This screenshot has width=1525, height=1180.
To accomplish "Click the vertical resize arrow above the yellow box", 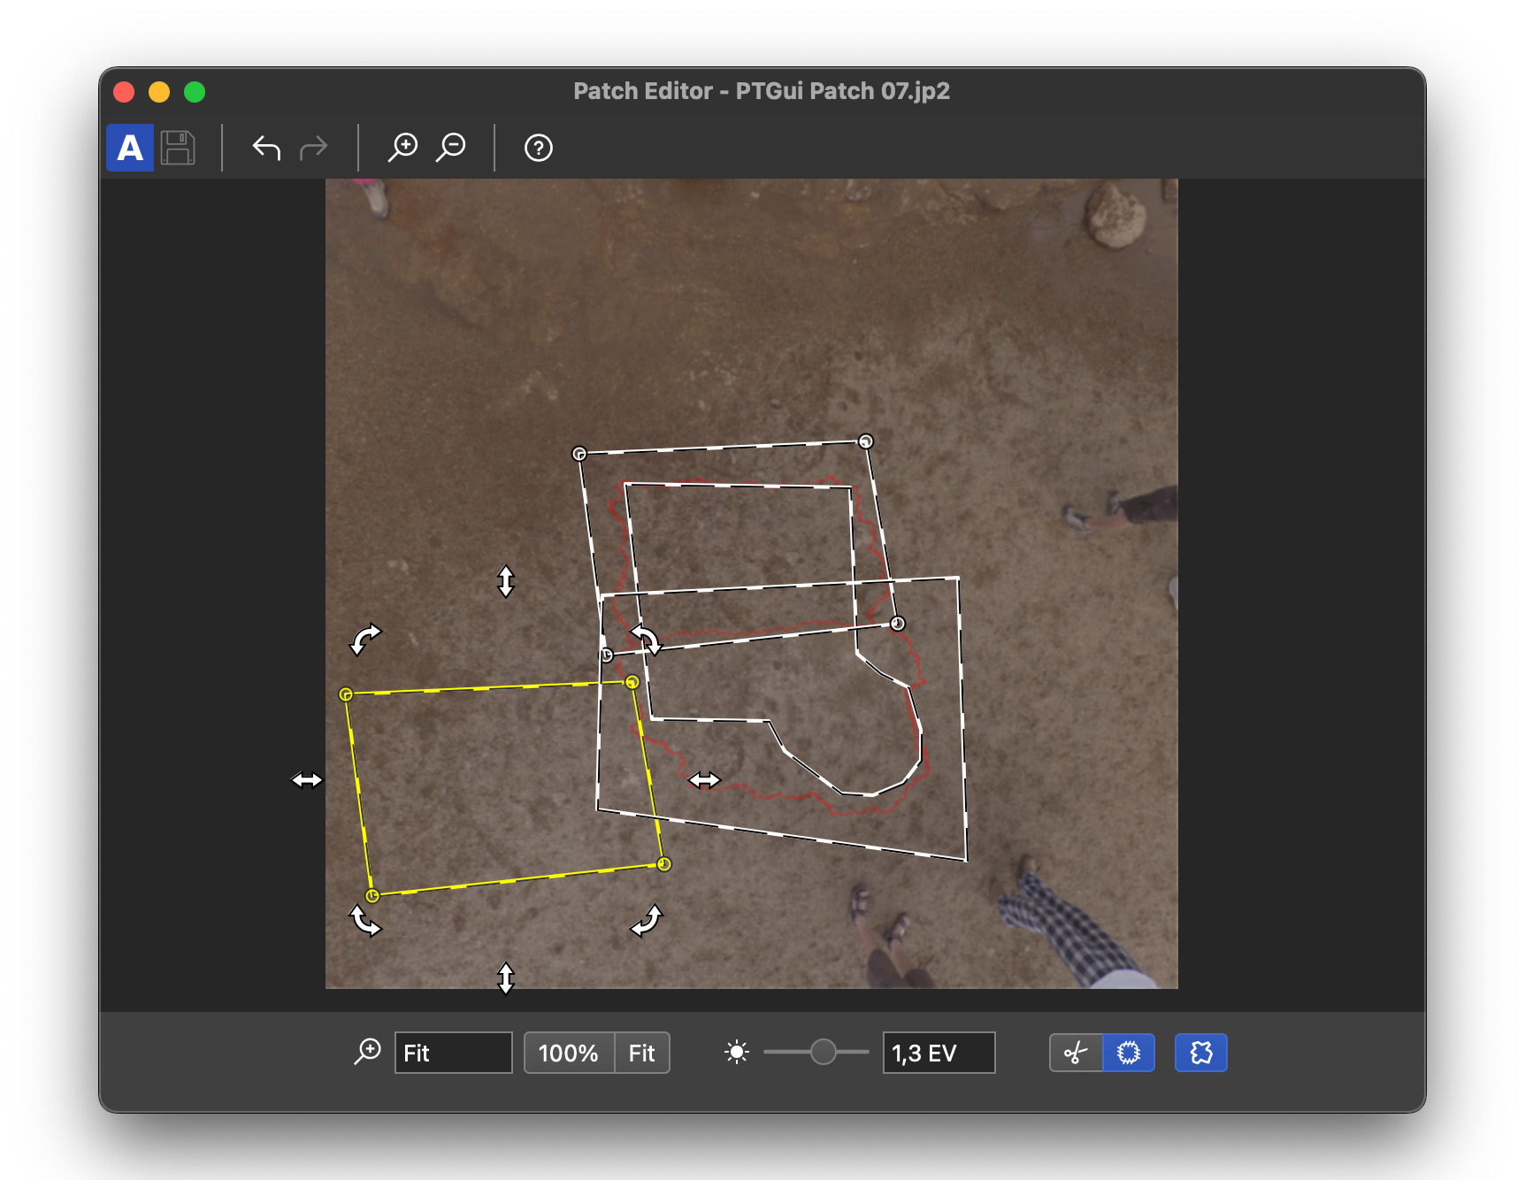I will coord(506,581).
